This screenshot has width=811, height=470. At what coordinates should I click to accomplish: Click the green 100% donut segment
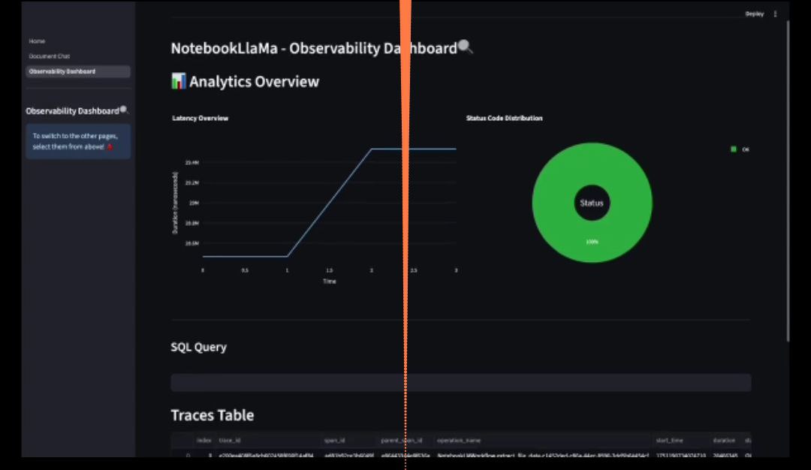tap(592, 241)
